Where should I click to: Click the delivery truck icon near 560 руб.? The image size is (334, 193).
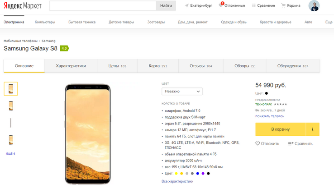[258, 110]
